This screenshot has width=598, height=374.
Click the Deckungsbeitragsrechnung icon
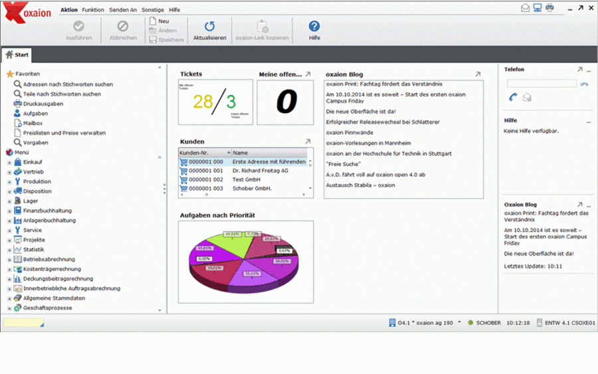[x=17, y=279]
